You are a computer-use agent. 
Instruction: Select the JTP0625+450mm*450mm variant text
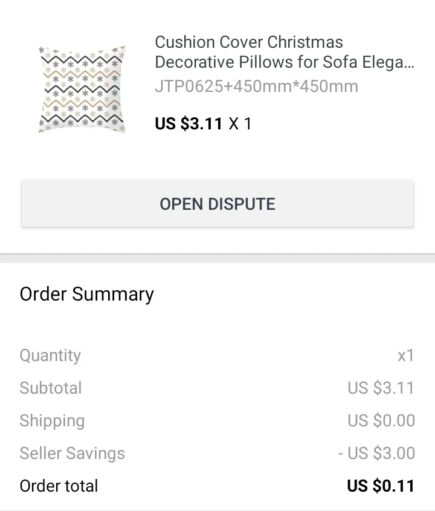click(256, 86)
